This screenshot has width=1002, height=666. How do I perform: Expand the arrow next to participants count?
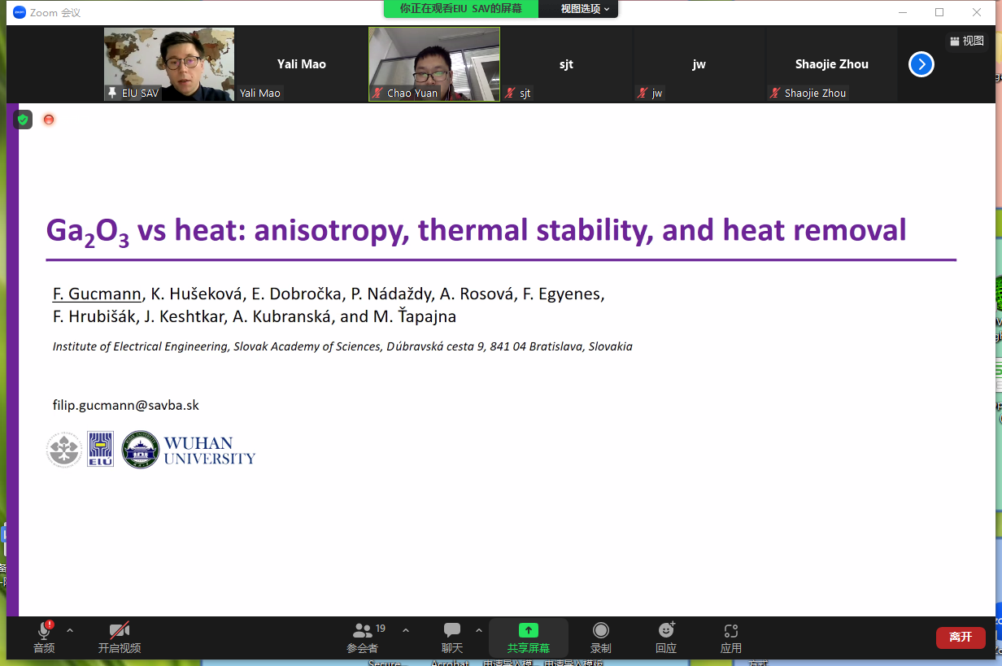(406, 630)
